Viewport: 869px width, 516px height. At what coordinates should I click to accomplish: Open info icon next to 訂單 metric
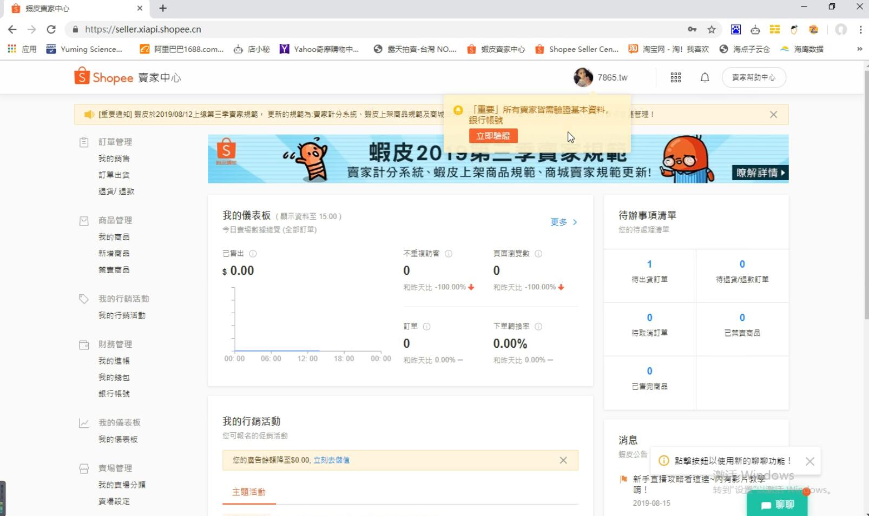(x=426, y=327)
